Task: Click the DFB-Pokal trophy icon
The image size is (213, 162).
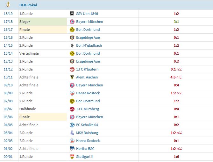Action: [8, 4]
